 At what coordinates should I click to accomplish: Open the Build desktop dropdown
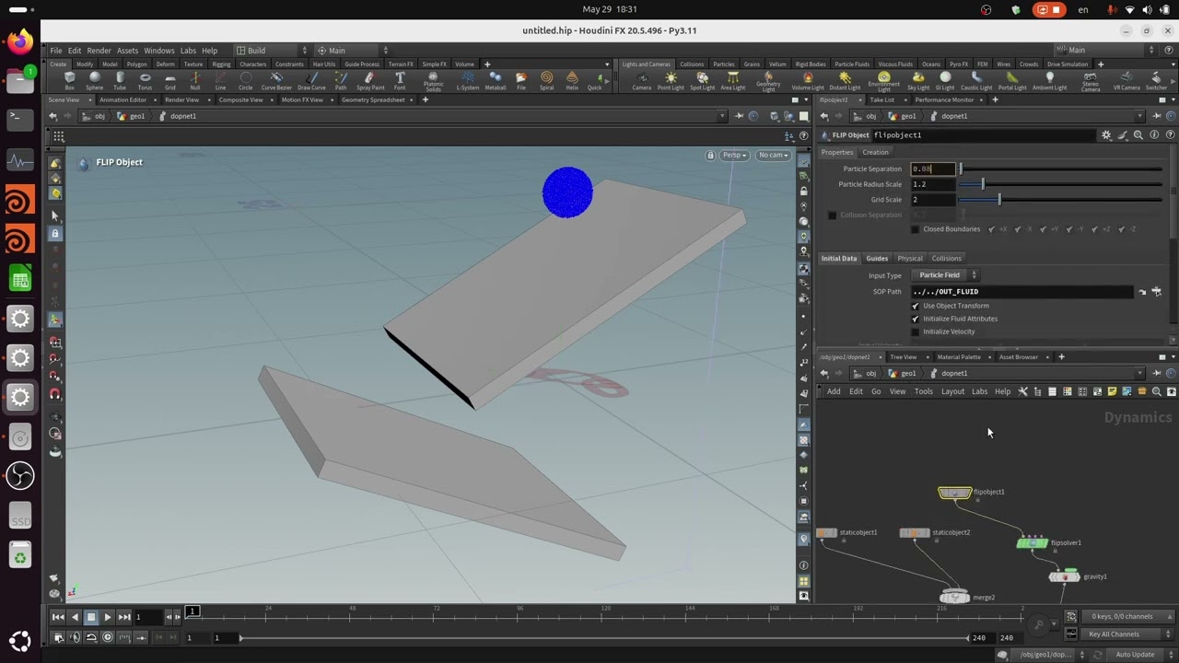(x=272, y=51)
